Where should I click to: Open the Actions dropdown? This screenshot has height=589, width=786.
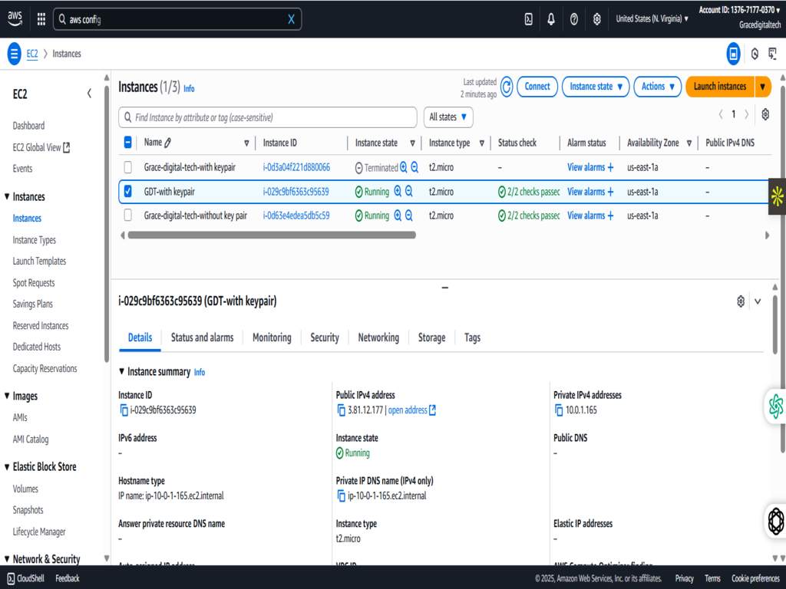point(658,87)
